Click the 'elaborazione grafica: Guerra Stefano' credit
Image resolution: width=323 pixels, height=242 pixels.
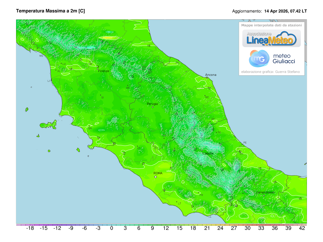coord(271,72)
